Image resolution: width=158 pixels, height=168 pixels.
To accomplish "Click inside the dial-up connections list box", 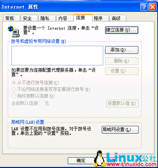I will pyautogui.click(x=57, y=55).
